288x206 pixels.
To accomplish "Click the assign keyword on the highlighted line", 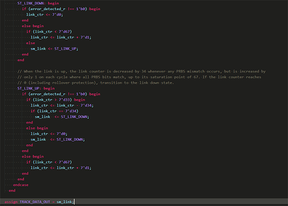I will tap(11, 202).
